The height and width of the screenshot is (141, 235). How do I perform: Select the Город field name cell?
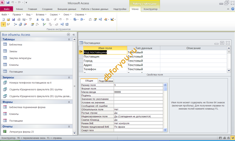pyautogui.click(x=105, y=61)
